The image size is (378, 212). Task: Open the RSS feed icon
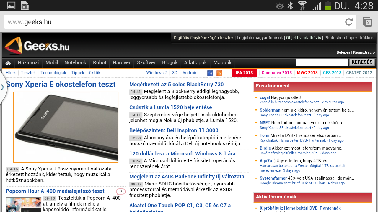219,73
